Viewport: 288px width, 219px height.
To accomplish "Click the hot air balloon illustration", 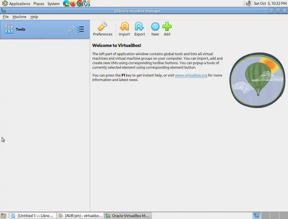I will coord(257,80).
